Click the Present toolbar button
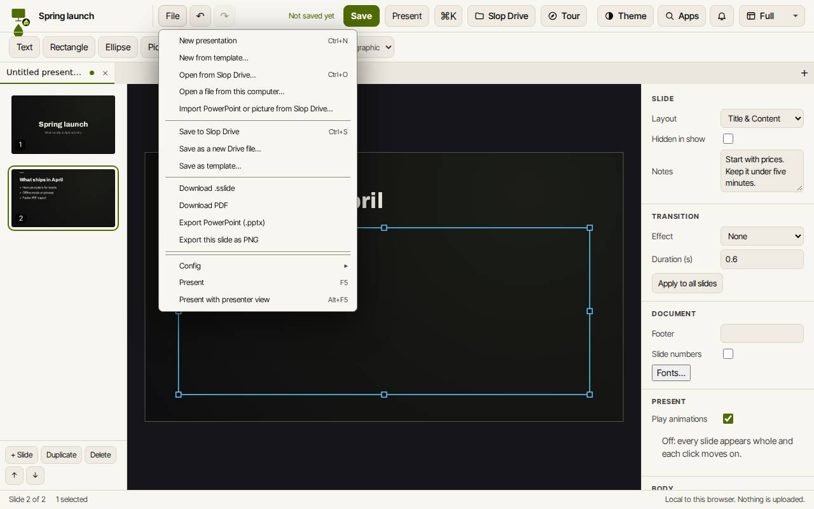Screen dimensions: 814x509 pyautogui.click(x=407, y=16)
